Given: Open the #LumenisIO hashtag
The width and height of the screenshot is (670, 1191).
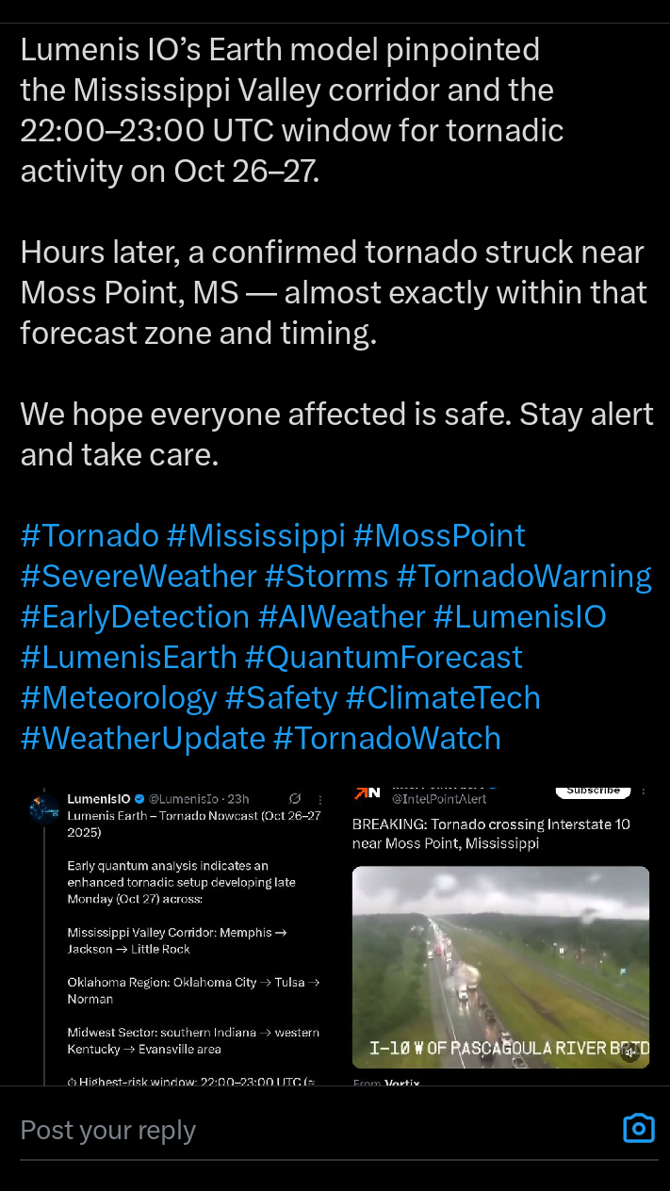Looking at the screenshot, I should (x=519, y=616).
